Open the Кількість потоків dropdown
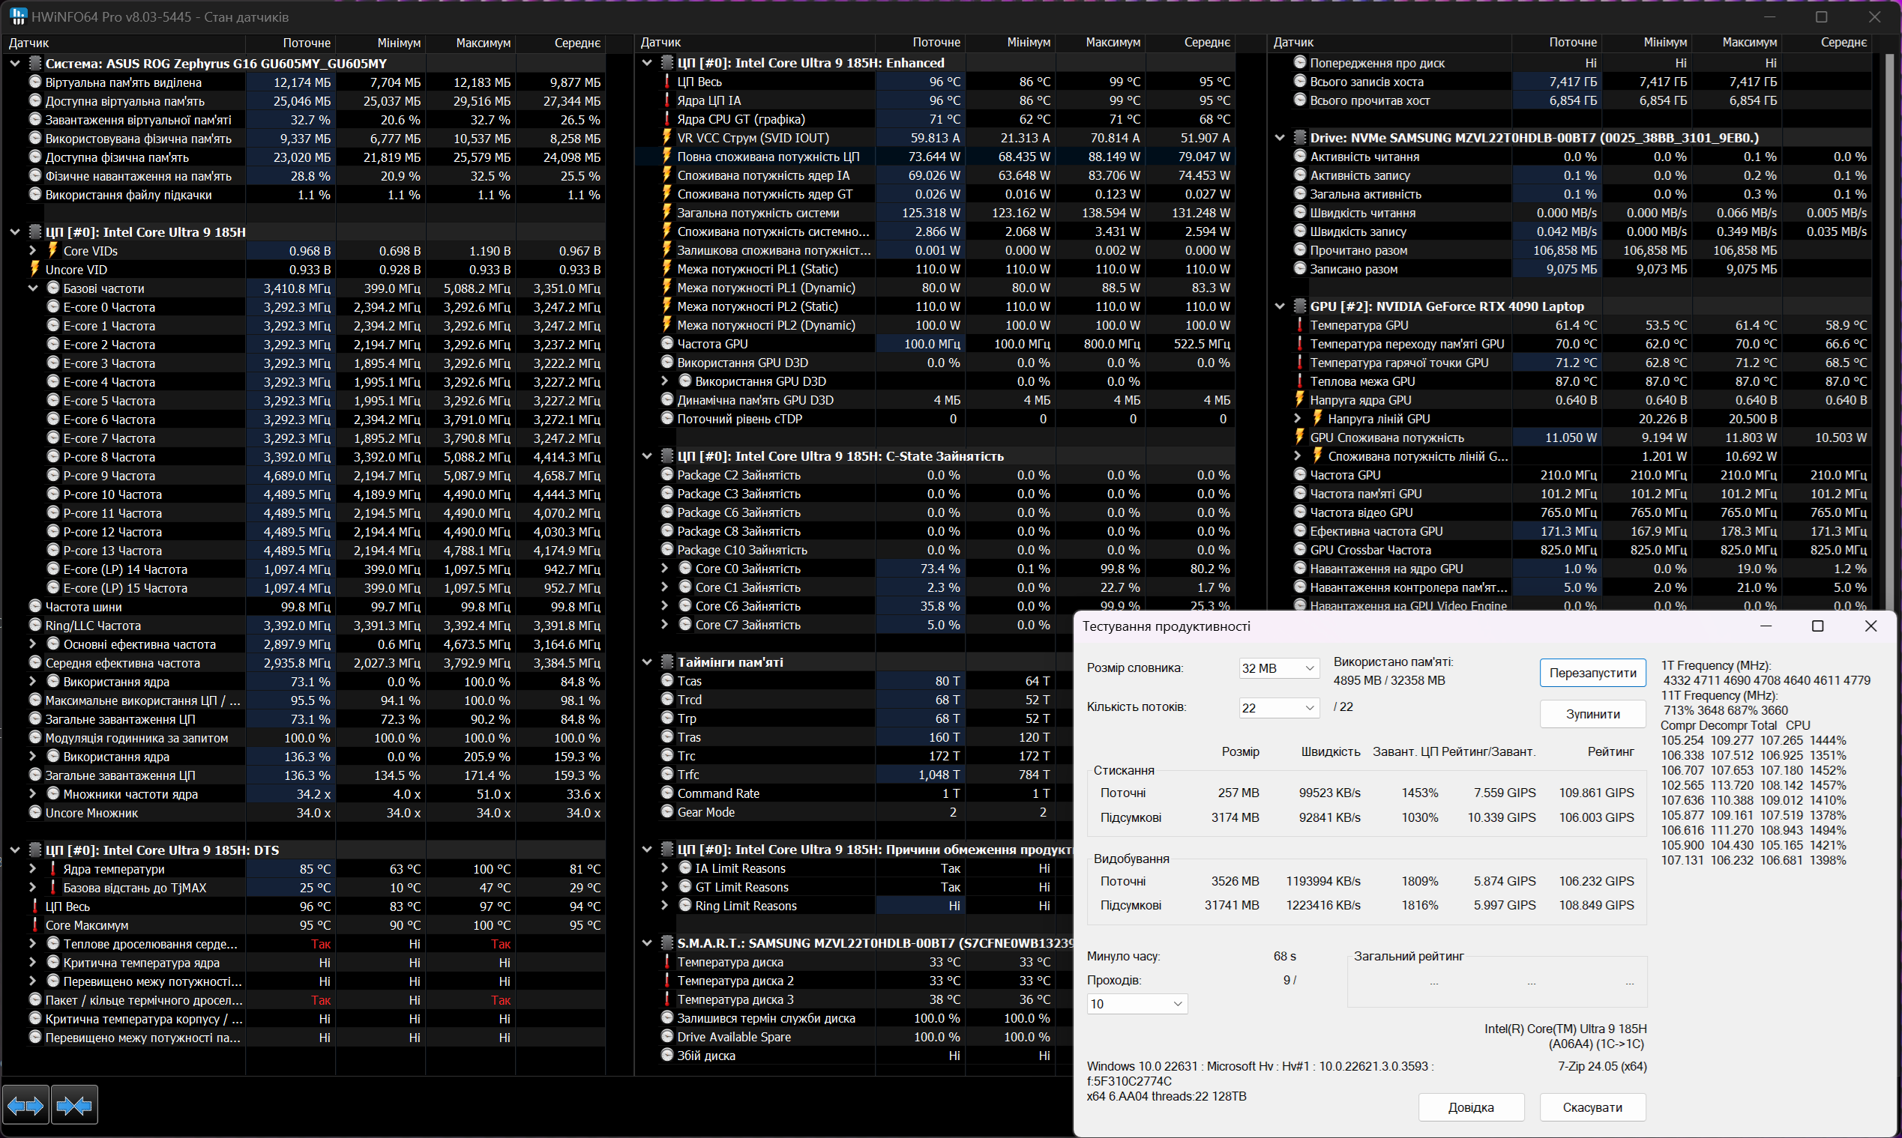The image size is (1902, 1138). (1278, 708)
